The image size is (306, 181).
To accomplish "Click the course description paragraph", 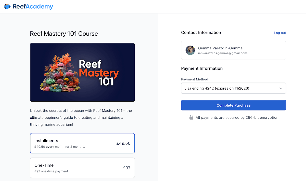I will pos(81,118).
